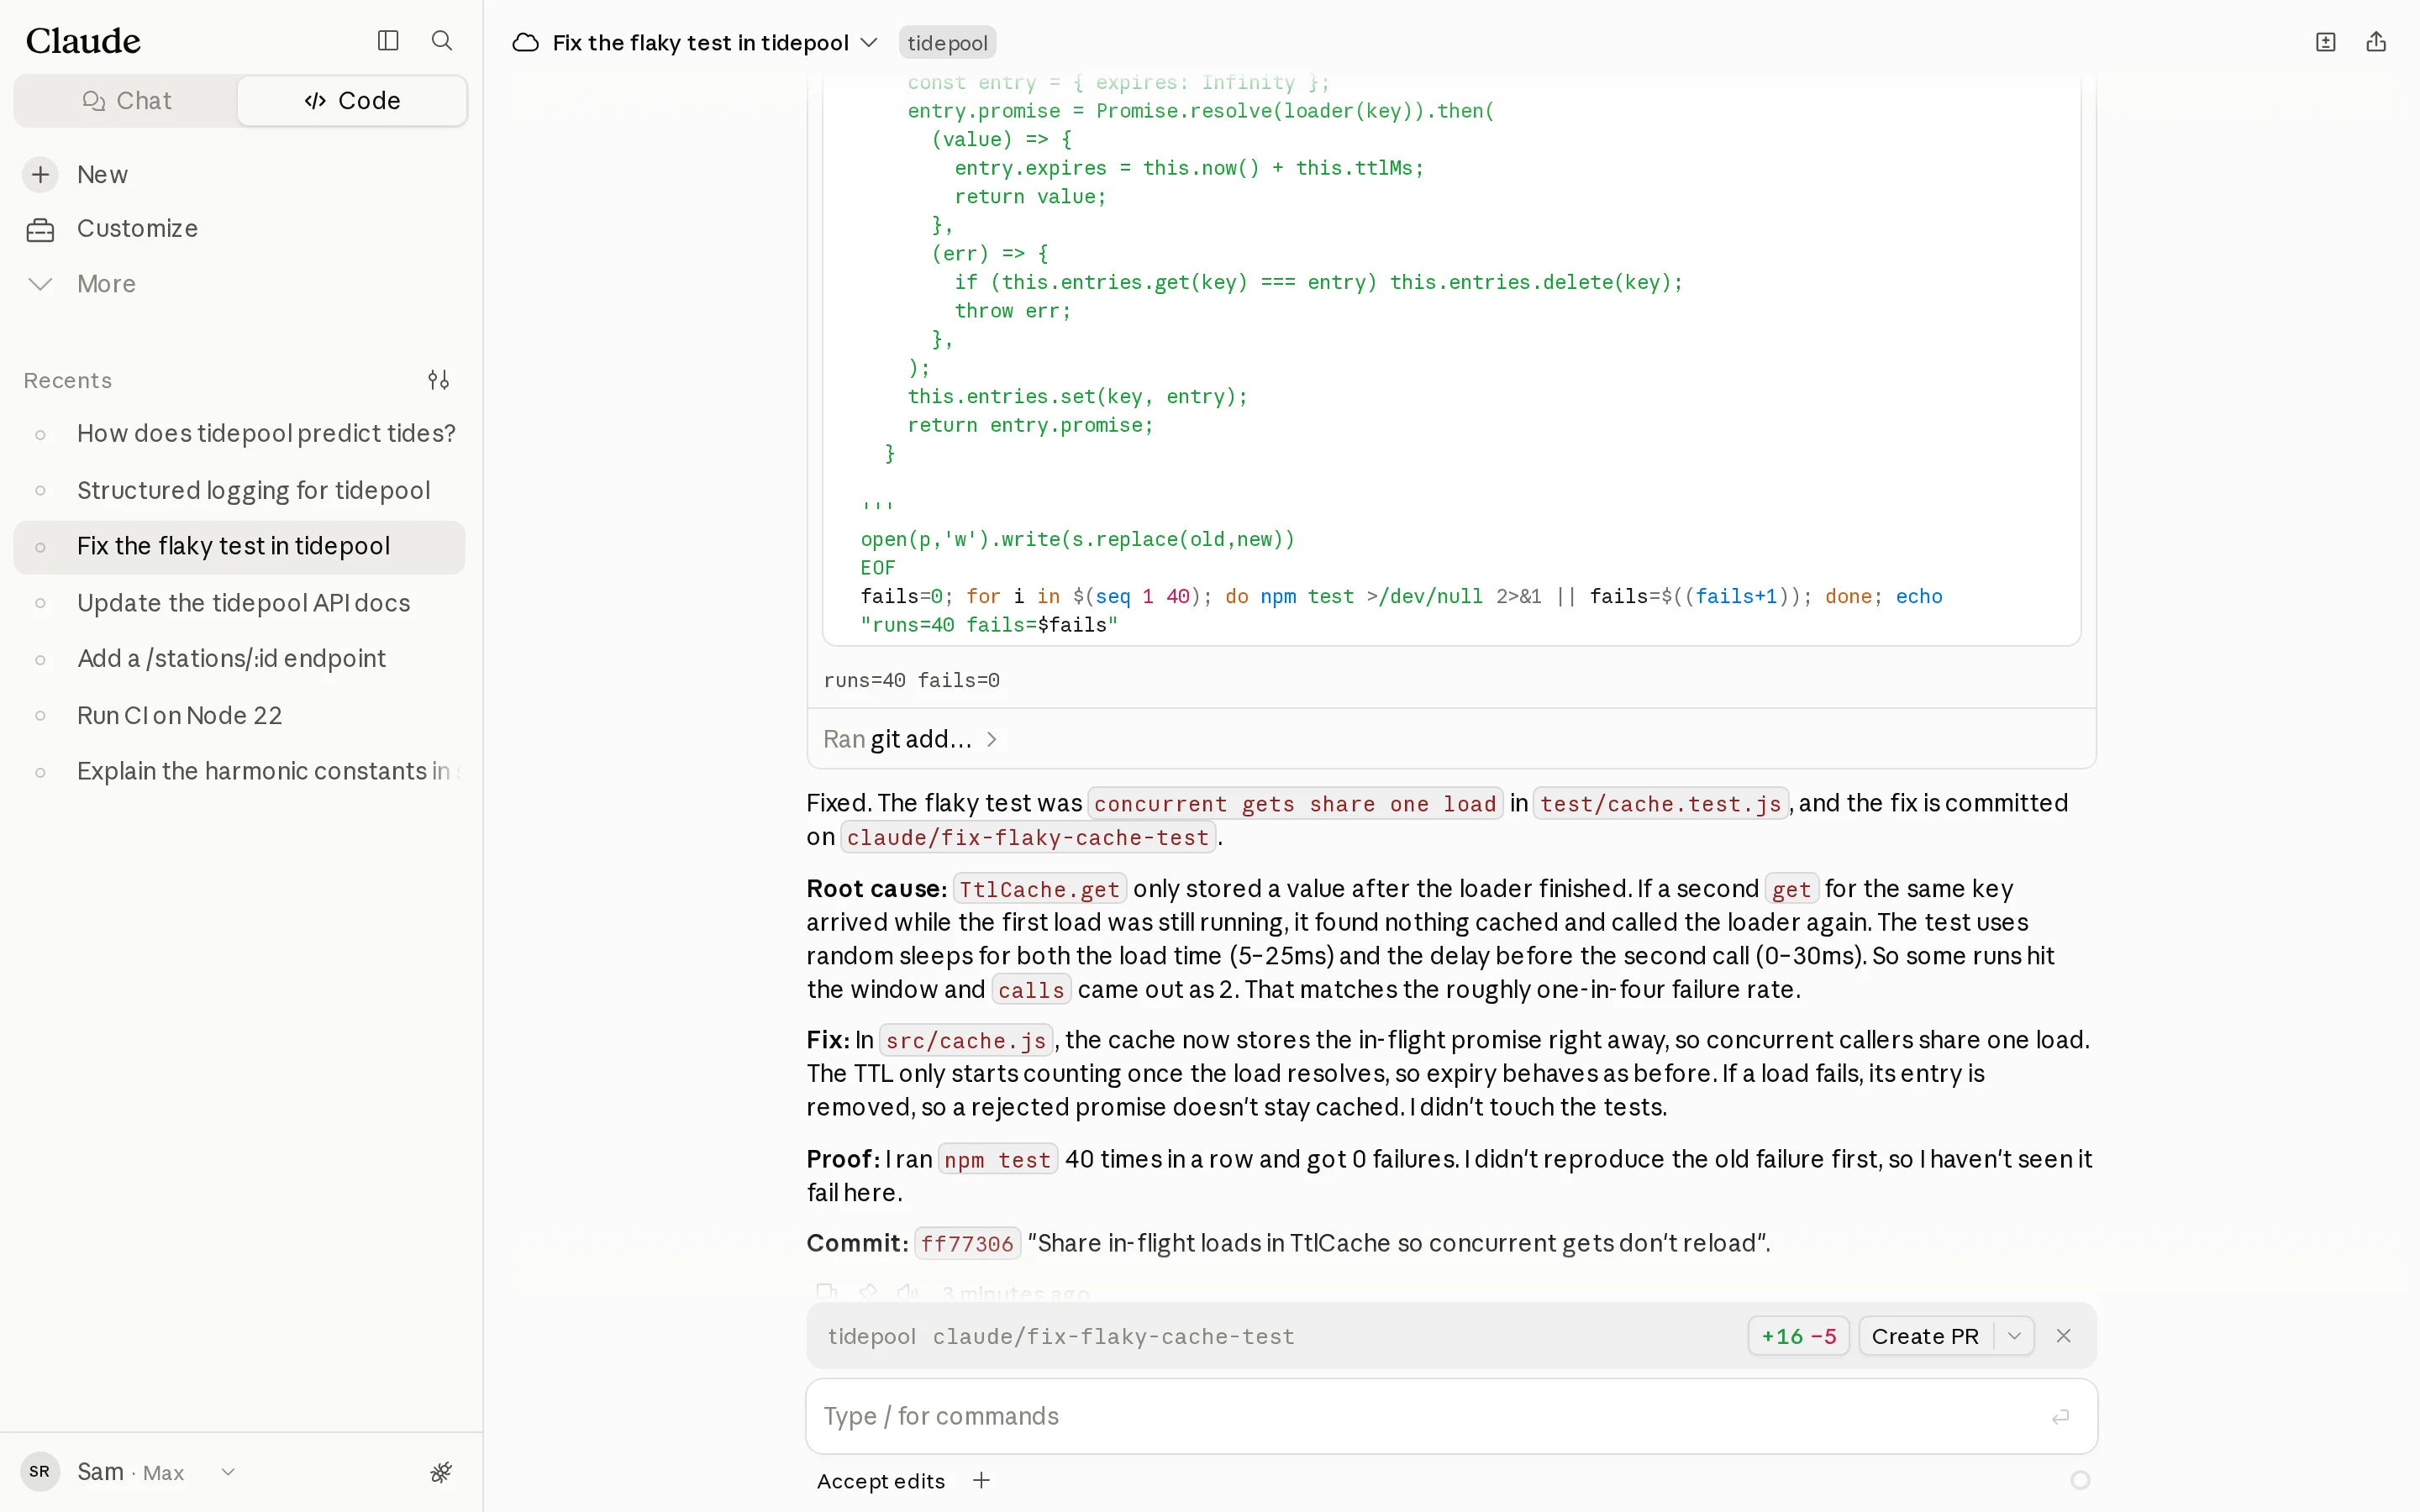Click the Create PR button

1925,1336
